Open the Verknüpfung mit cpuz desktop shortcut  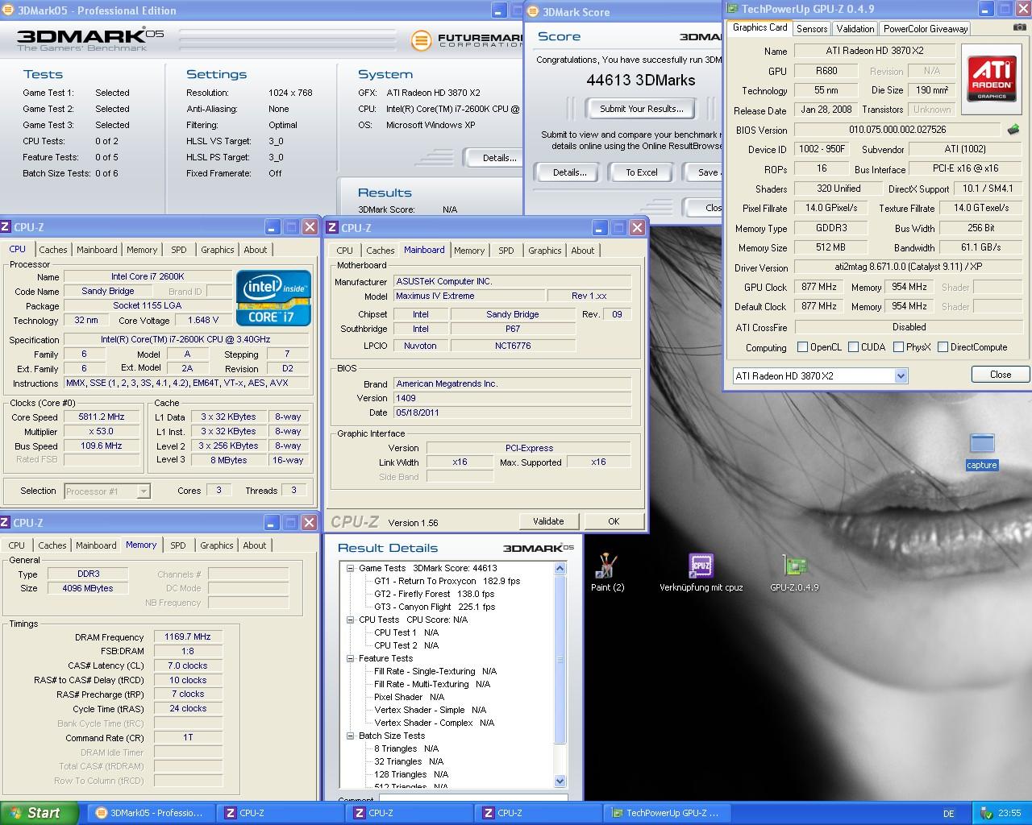pyautogui.click(x=701, y=572)
